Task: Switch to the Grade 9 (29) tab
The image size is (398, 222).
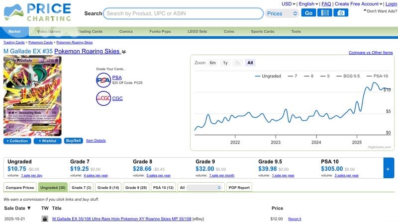Action: (x=136, y=187)
